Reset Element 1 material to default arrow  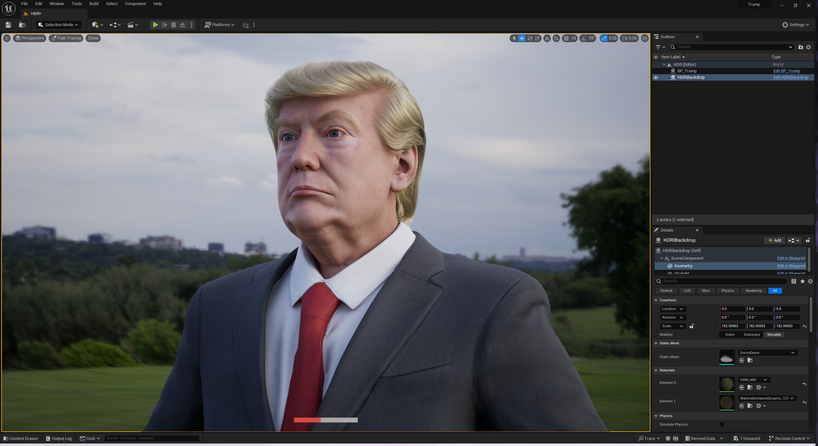coord(805,403)
